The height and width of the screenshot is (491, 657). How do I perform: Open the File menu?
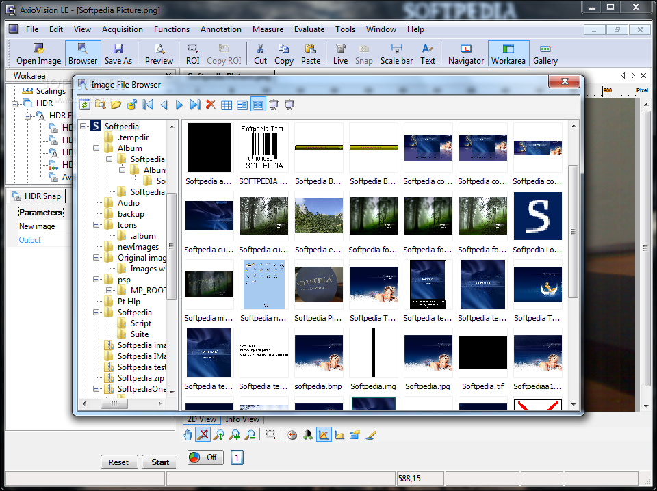tap(32, 29)
